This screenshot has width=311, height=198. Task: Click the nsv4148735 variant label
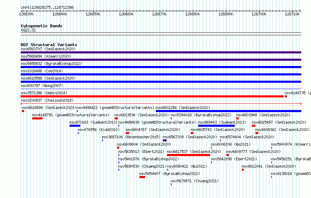pos(297,93)
